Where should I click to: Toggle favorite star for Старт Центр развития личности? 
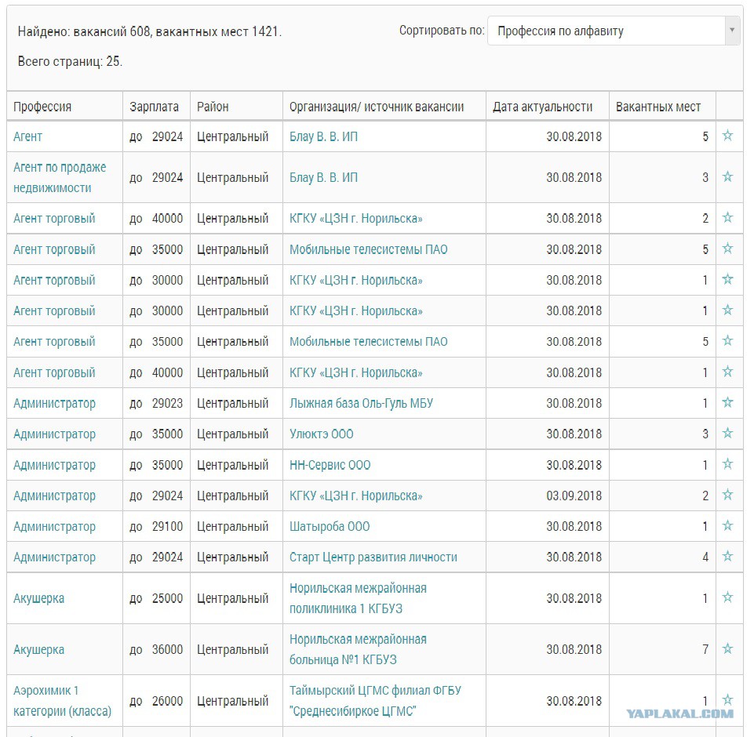[727, 557]
